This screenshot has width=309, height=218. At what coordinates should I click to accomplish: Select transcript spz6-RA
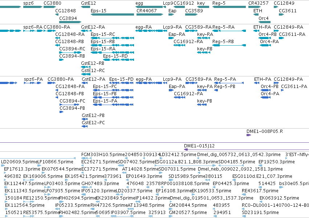pos(33,27)
